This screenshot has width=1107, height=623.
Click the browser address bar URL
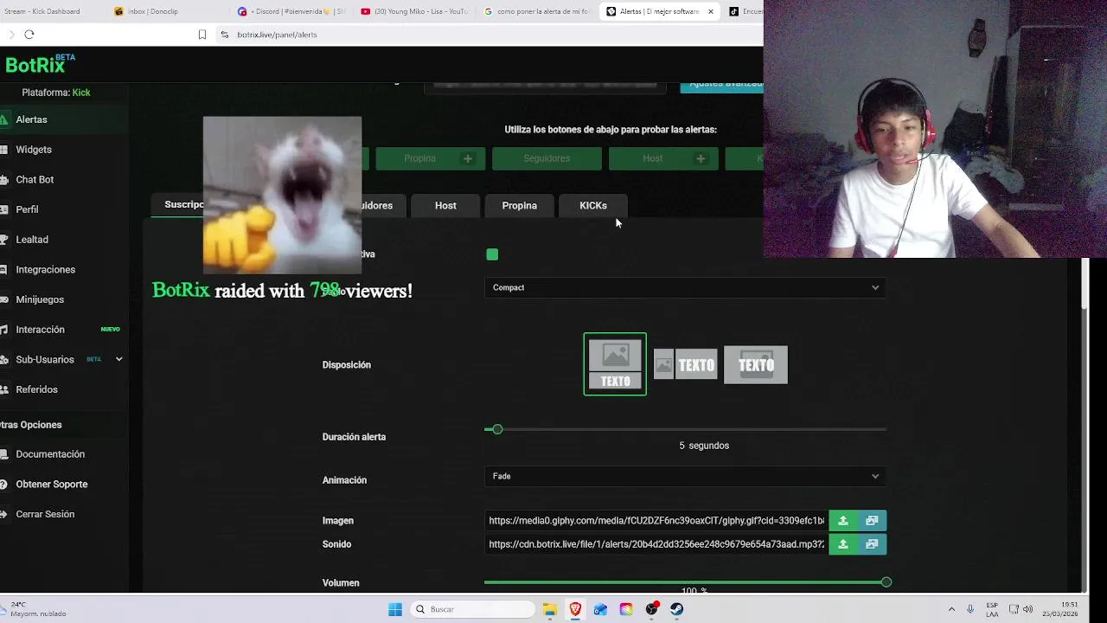click(x=277, y=35)
